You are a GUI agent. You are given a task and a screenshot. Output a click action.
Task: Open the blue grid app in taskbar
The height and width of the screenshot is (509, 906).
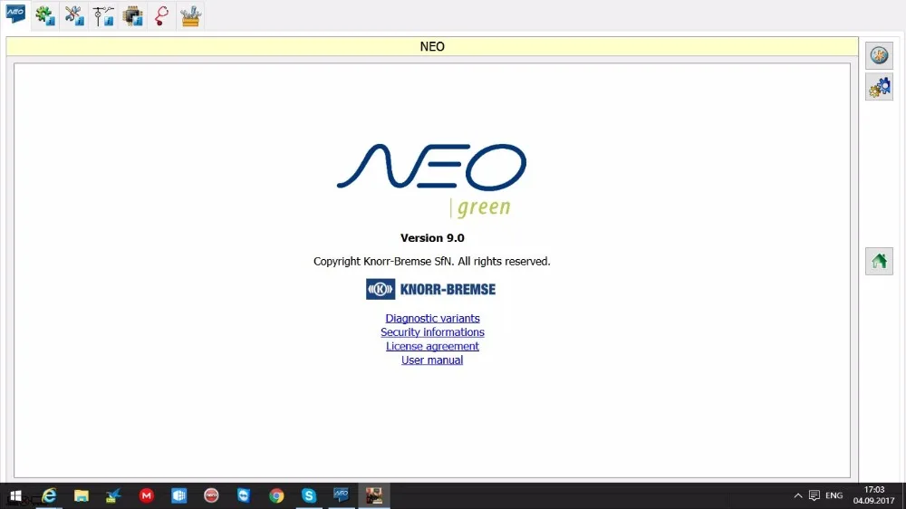tap(179, 495)
